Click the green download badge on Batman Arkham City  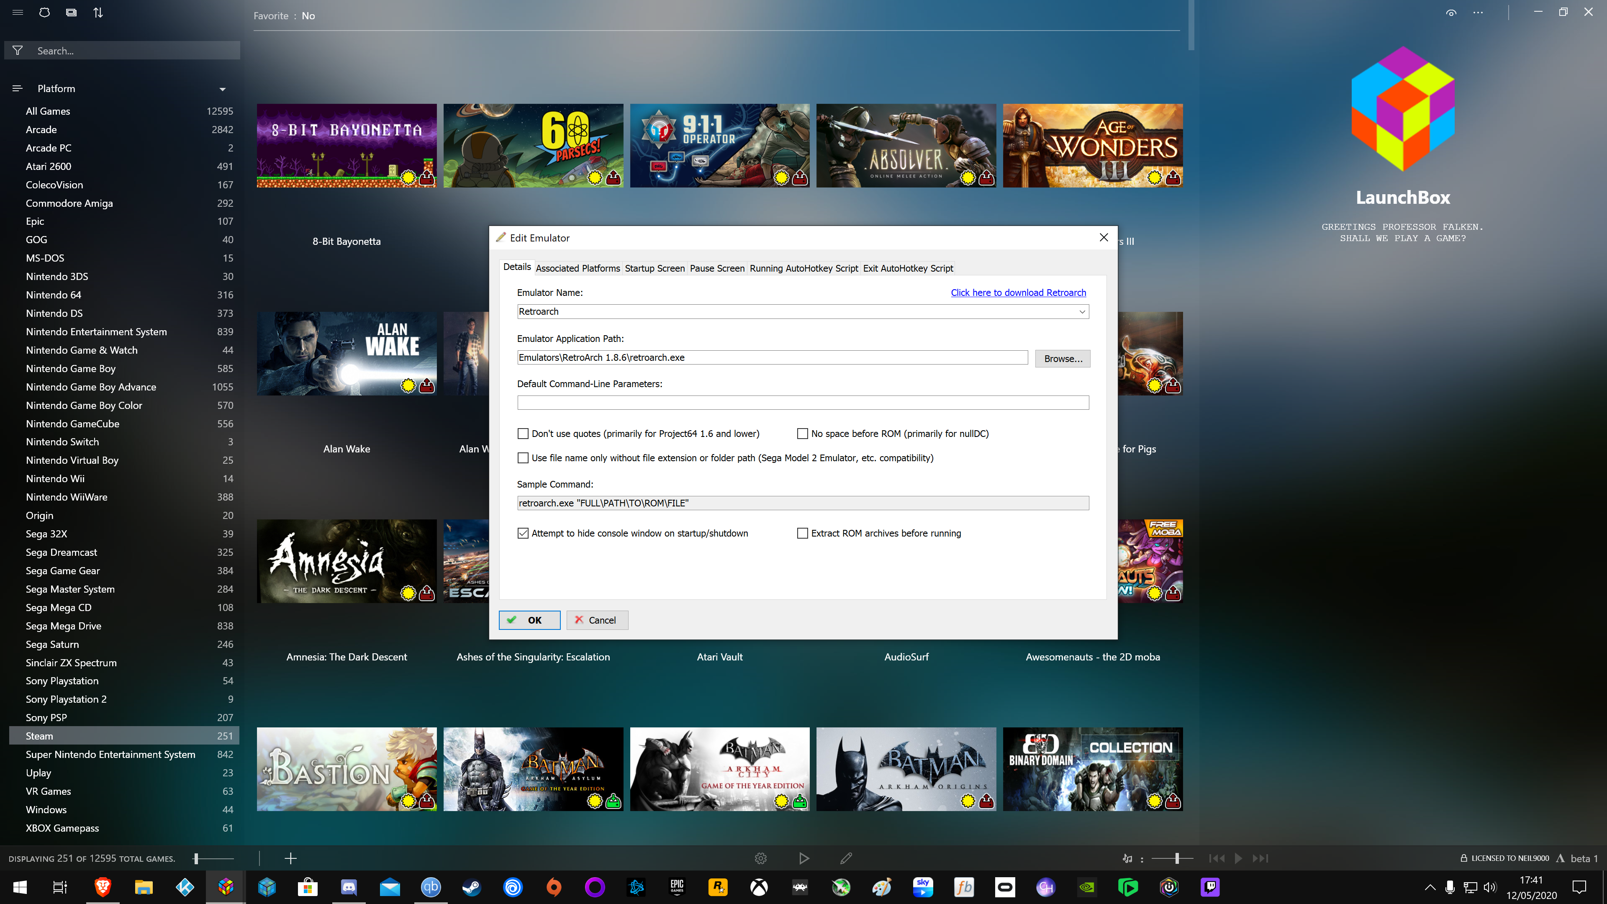800,801
